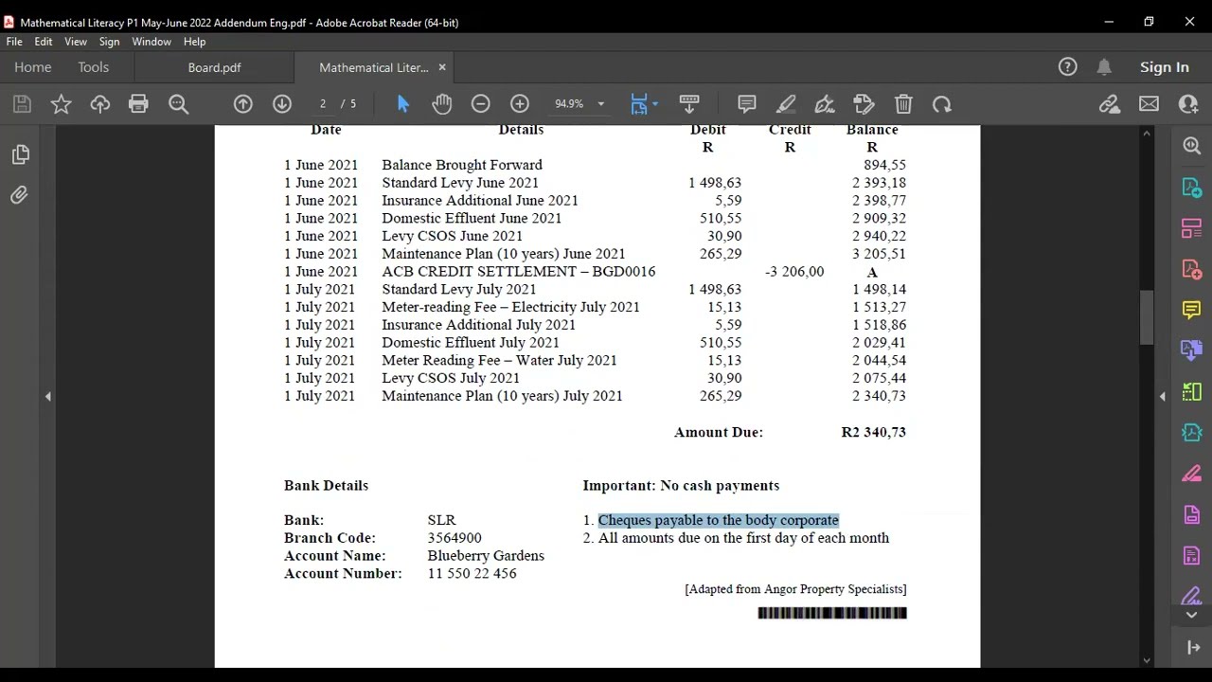
Task: Activate the hand pan tool
Action: (x=441, y=104)
